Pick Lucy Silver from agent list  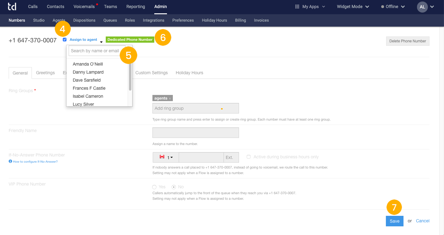[83, 104]
